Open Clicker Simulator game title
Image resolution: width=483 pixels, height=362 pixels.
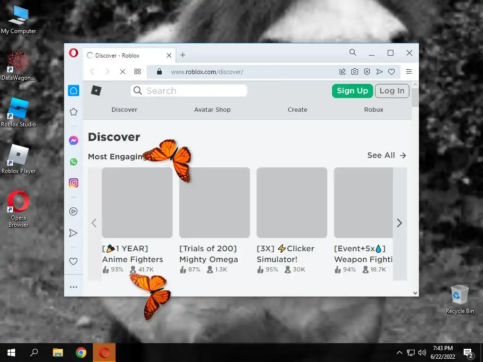click(x=285, y=254)
